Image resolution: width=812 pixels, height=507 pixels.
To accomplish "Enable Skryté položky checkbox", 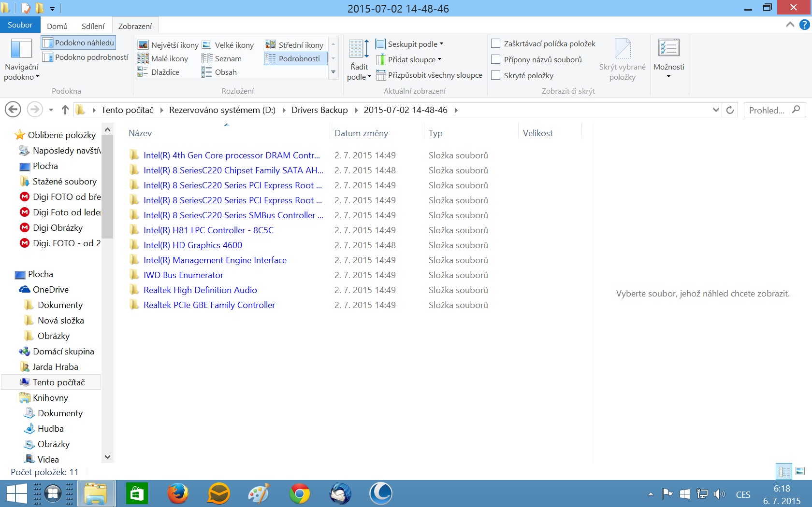I will coord(495,75).
